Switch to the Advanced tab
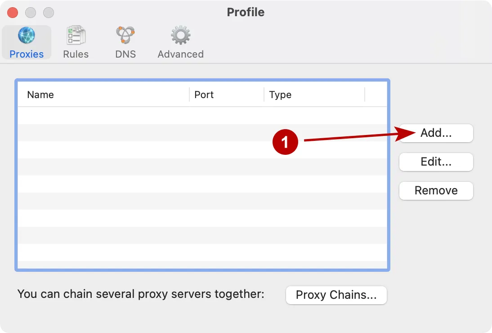492x333 pixels. [180, 43]
